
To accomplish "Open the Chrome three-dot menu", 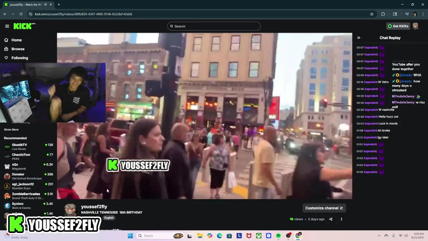I will pos(423,14).
